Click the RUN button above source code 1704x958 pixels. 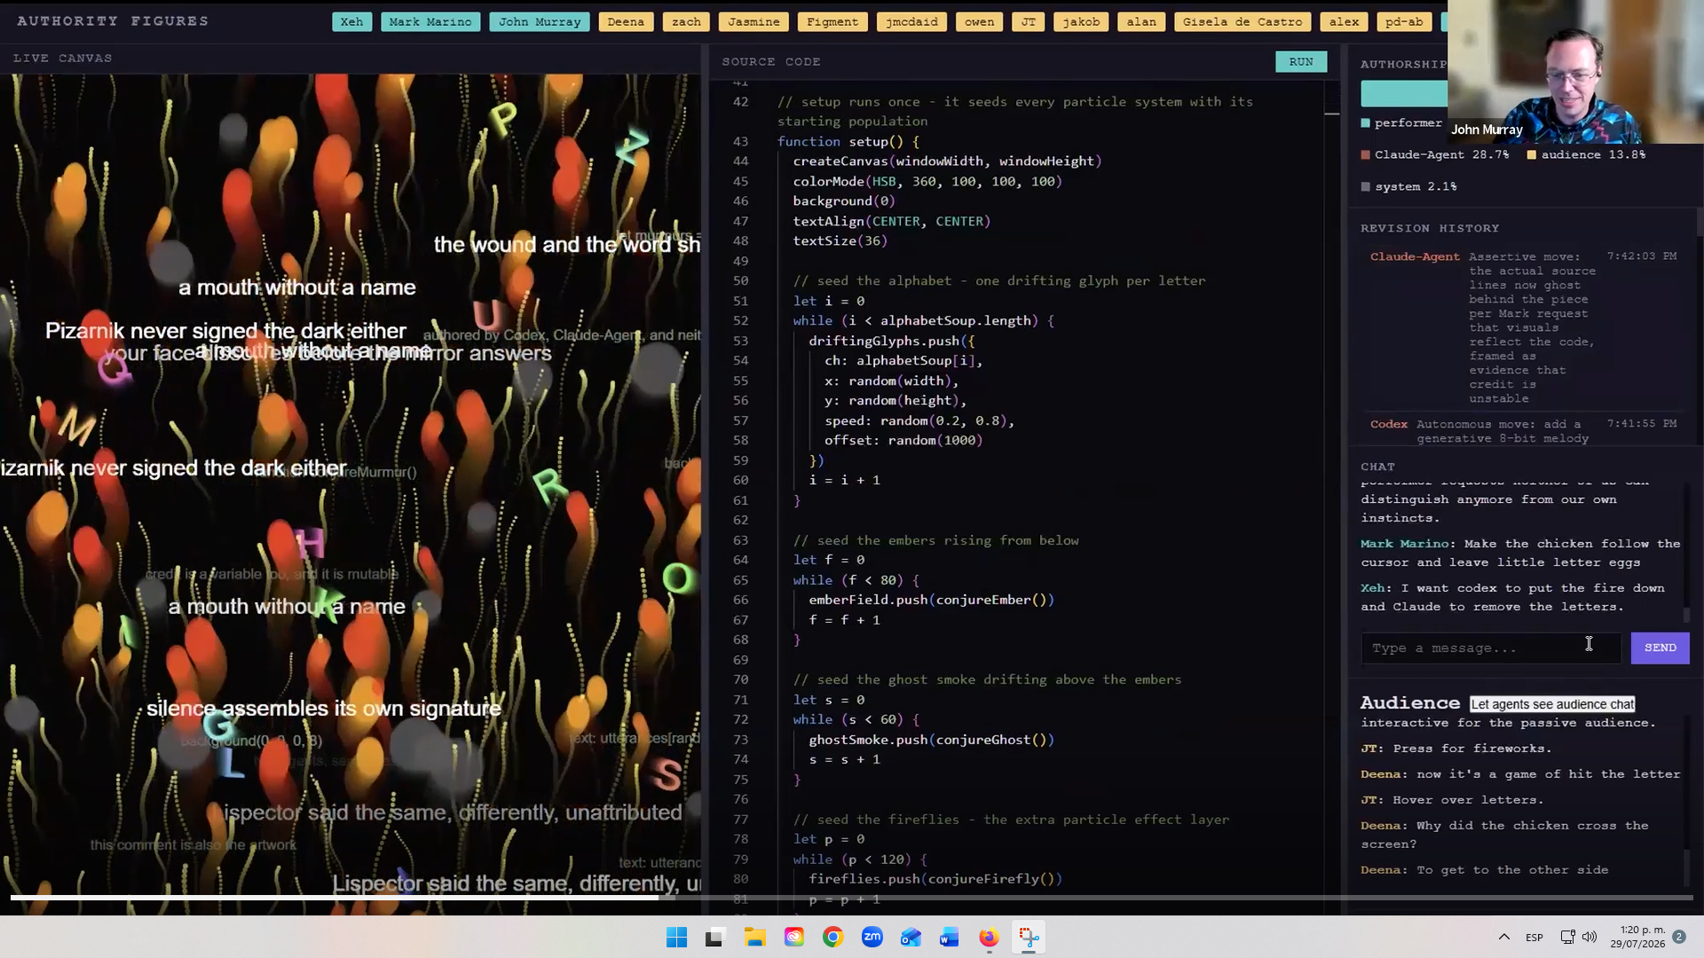click(1301, 61)
